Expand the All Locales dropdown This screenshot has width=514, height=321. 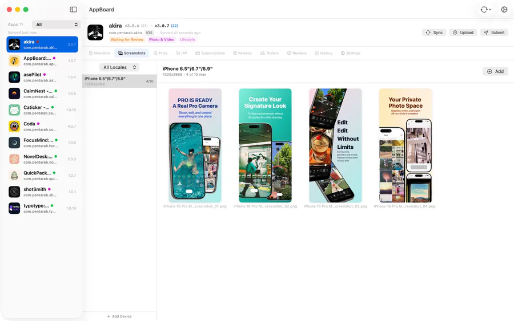pos(119,67)
